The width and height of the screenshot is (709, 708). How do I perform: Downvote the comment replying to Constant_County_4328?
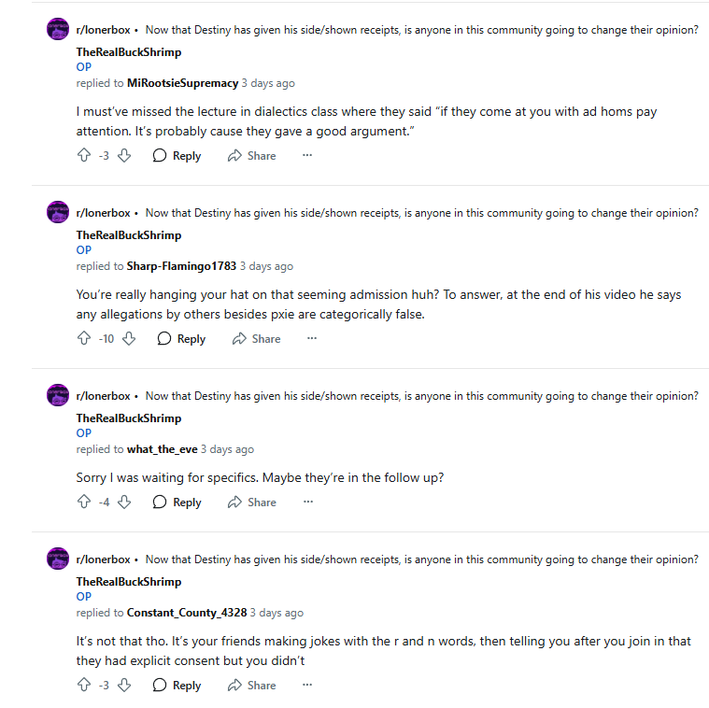tap(124, 685)
